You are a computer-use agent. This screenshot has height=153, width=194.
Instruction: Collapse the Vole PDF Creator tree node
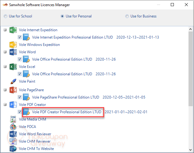click(x=5, y=105)
